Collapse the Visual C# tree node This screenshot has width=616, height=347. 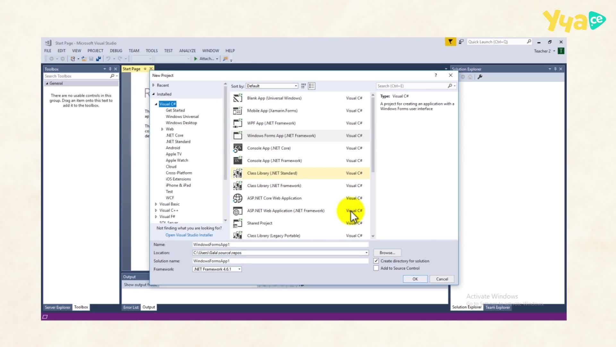click(x=156, y=104)
